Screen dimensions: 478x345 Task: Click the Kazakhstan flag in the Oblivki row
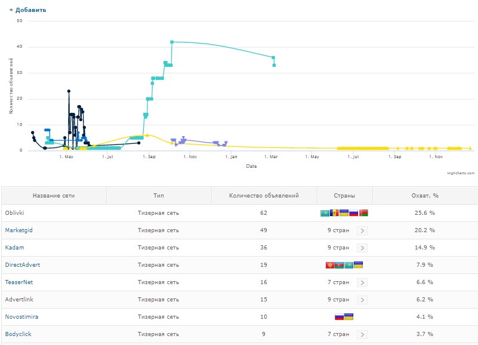(x=325, y=213)
